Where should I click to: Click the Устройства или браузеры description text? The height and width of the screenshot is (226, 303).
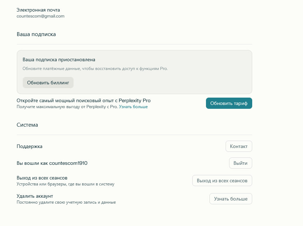click(65, 184)
